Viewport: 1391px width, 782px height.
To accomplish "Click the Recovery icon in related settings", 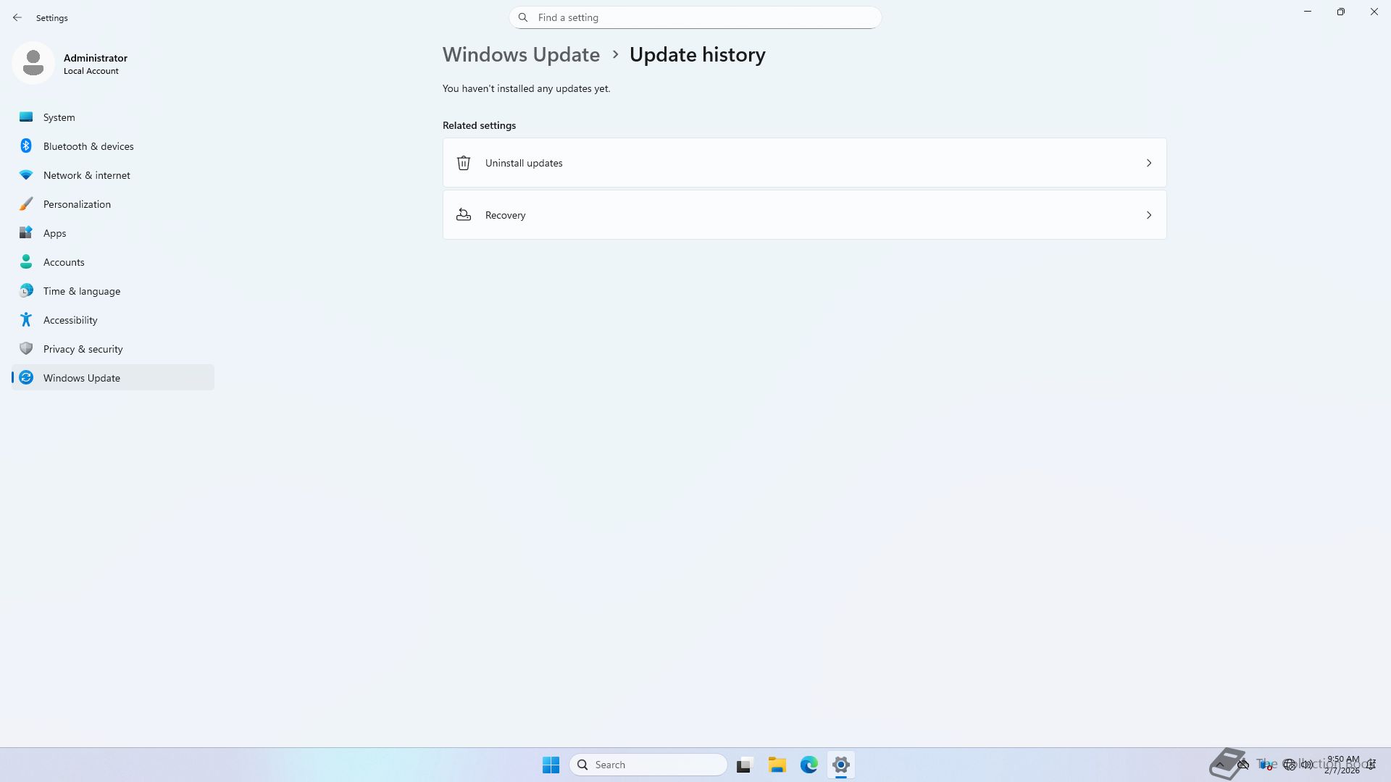I will pyautogui.click(x=464, y=215).
